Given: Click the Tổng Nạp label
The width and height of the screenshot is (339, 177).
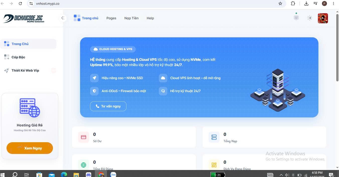Looking at the screenshot, I should tap(230, 141).
